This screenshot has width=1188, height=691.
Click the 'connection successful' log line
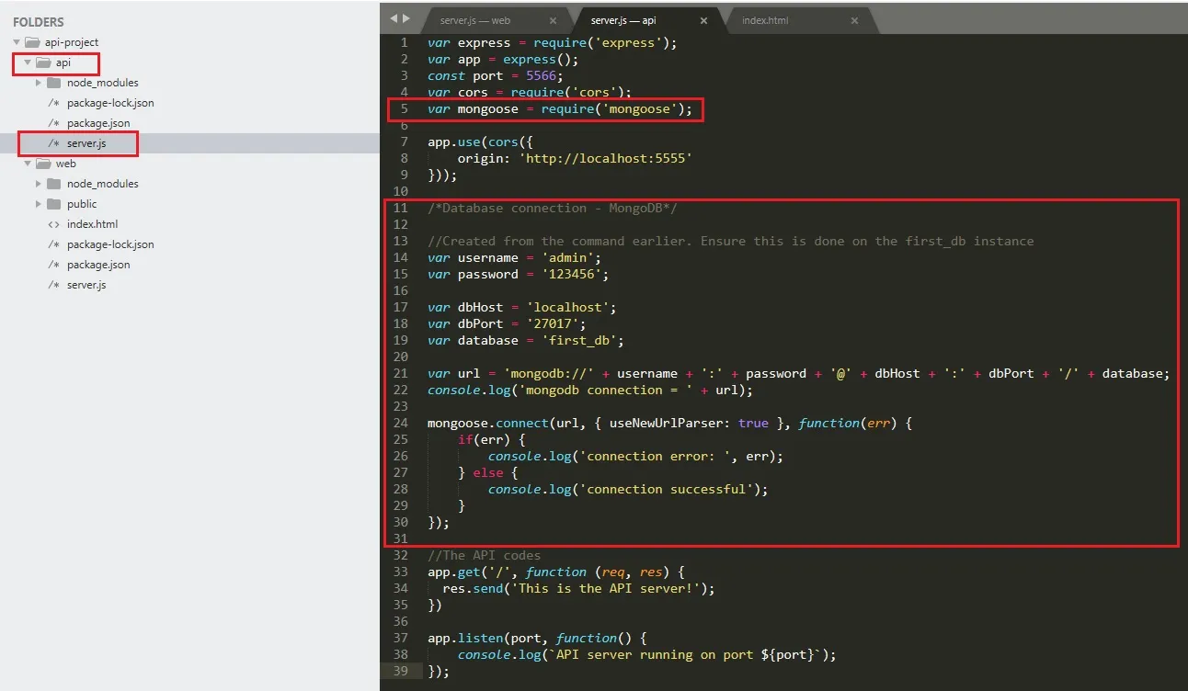tap(628, 489)
